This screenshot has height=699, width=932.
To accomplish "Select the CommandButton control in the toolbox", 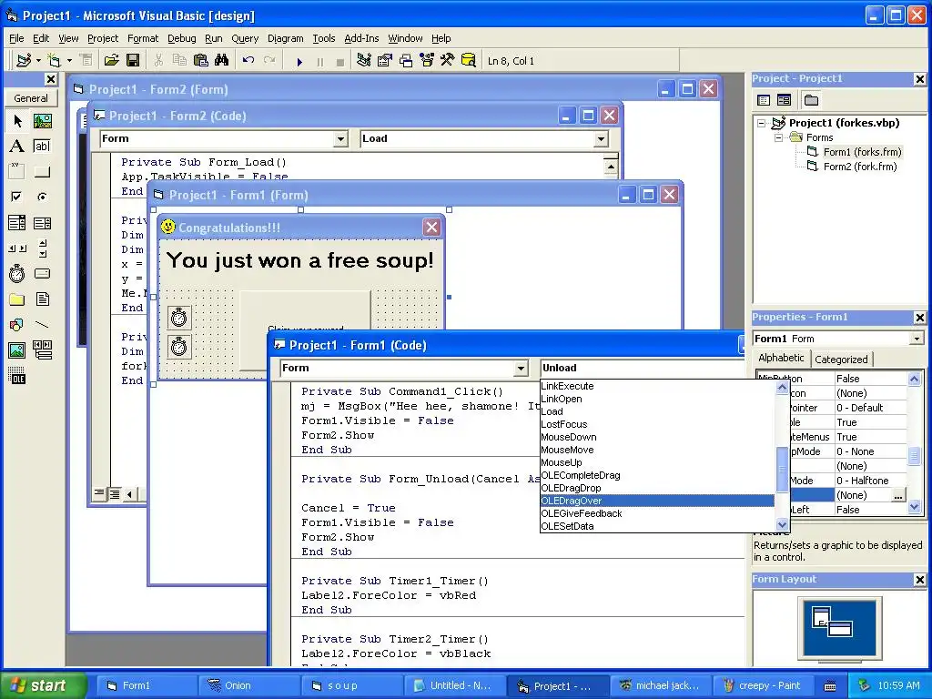I will pyautogui.click(x=42, y=172).
